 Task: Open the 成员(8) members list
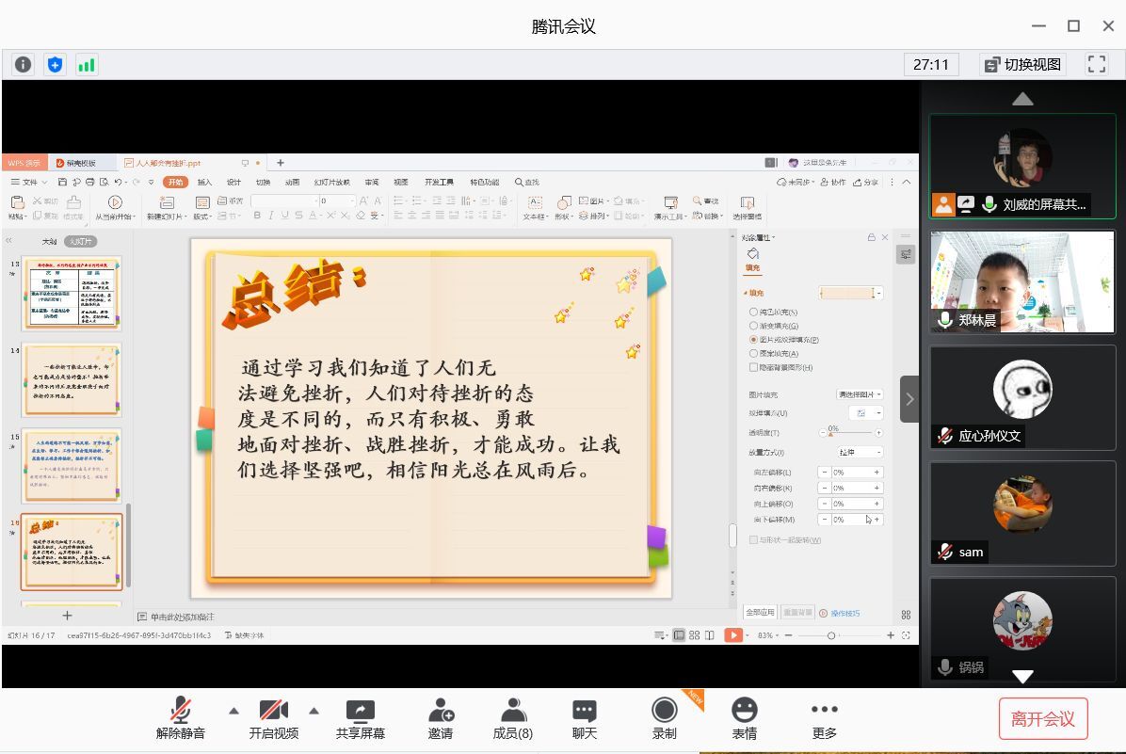coord(512,711)
